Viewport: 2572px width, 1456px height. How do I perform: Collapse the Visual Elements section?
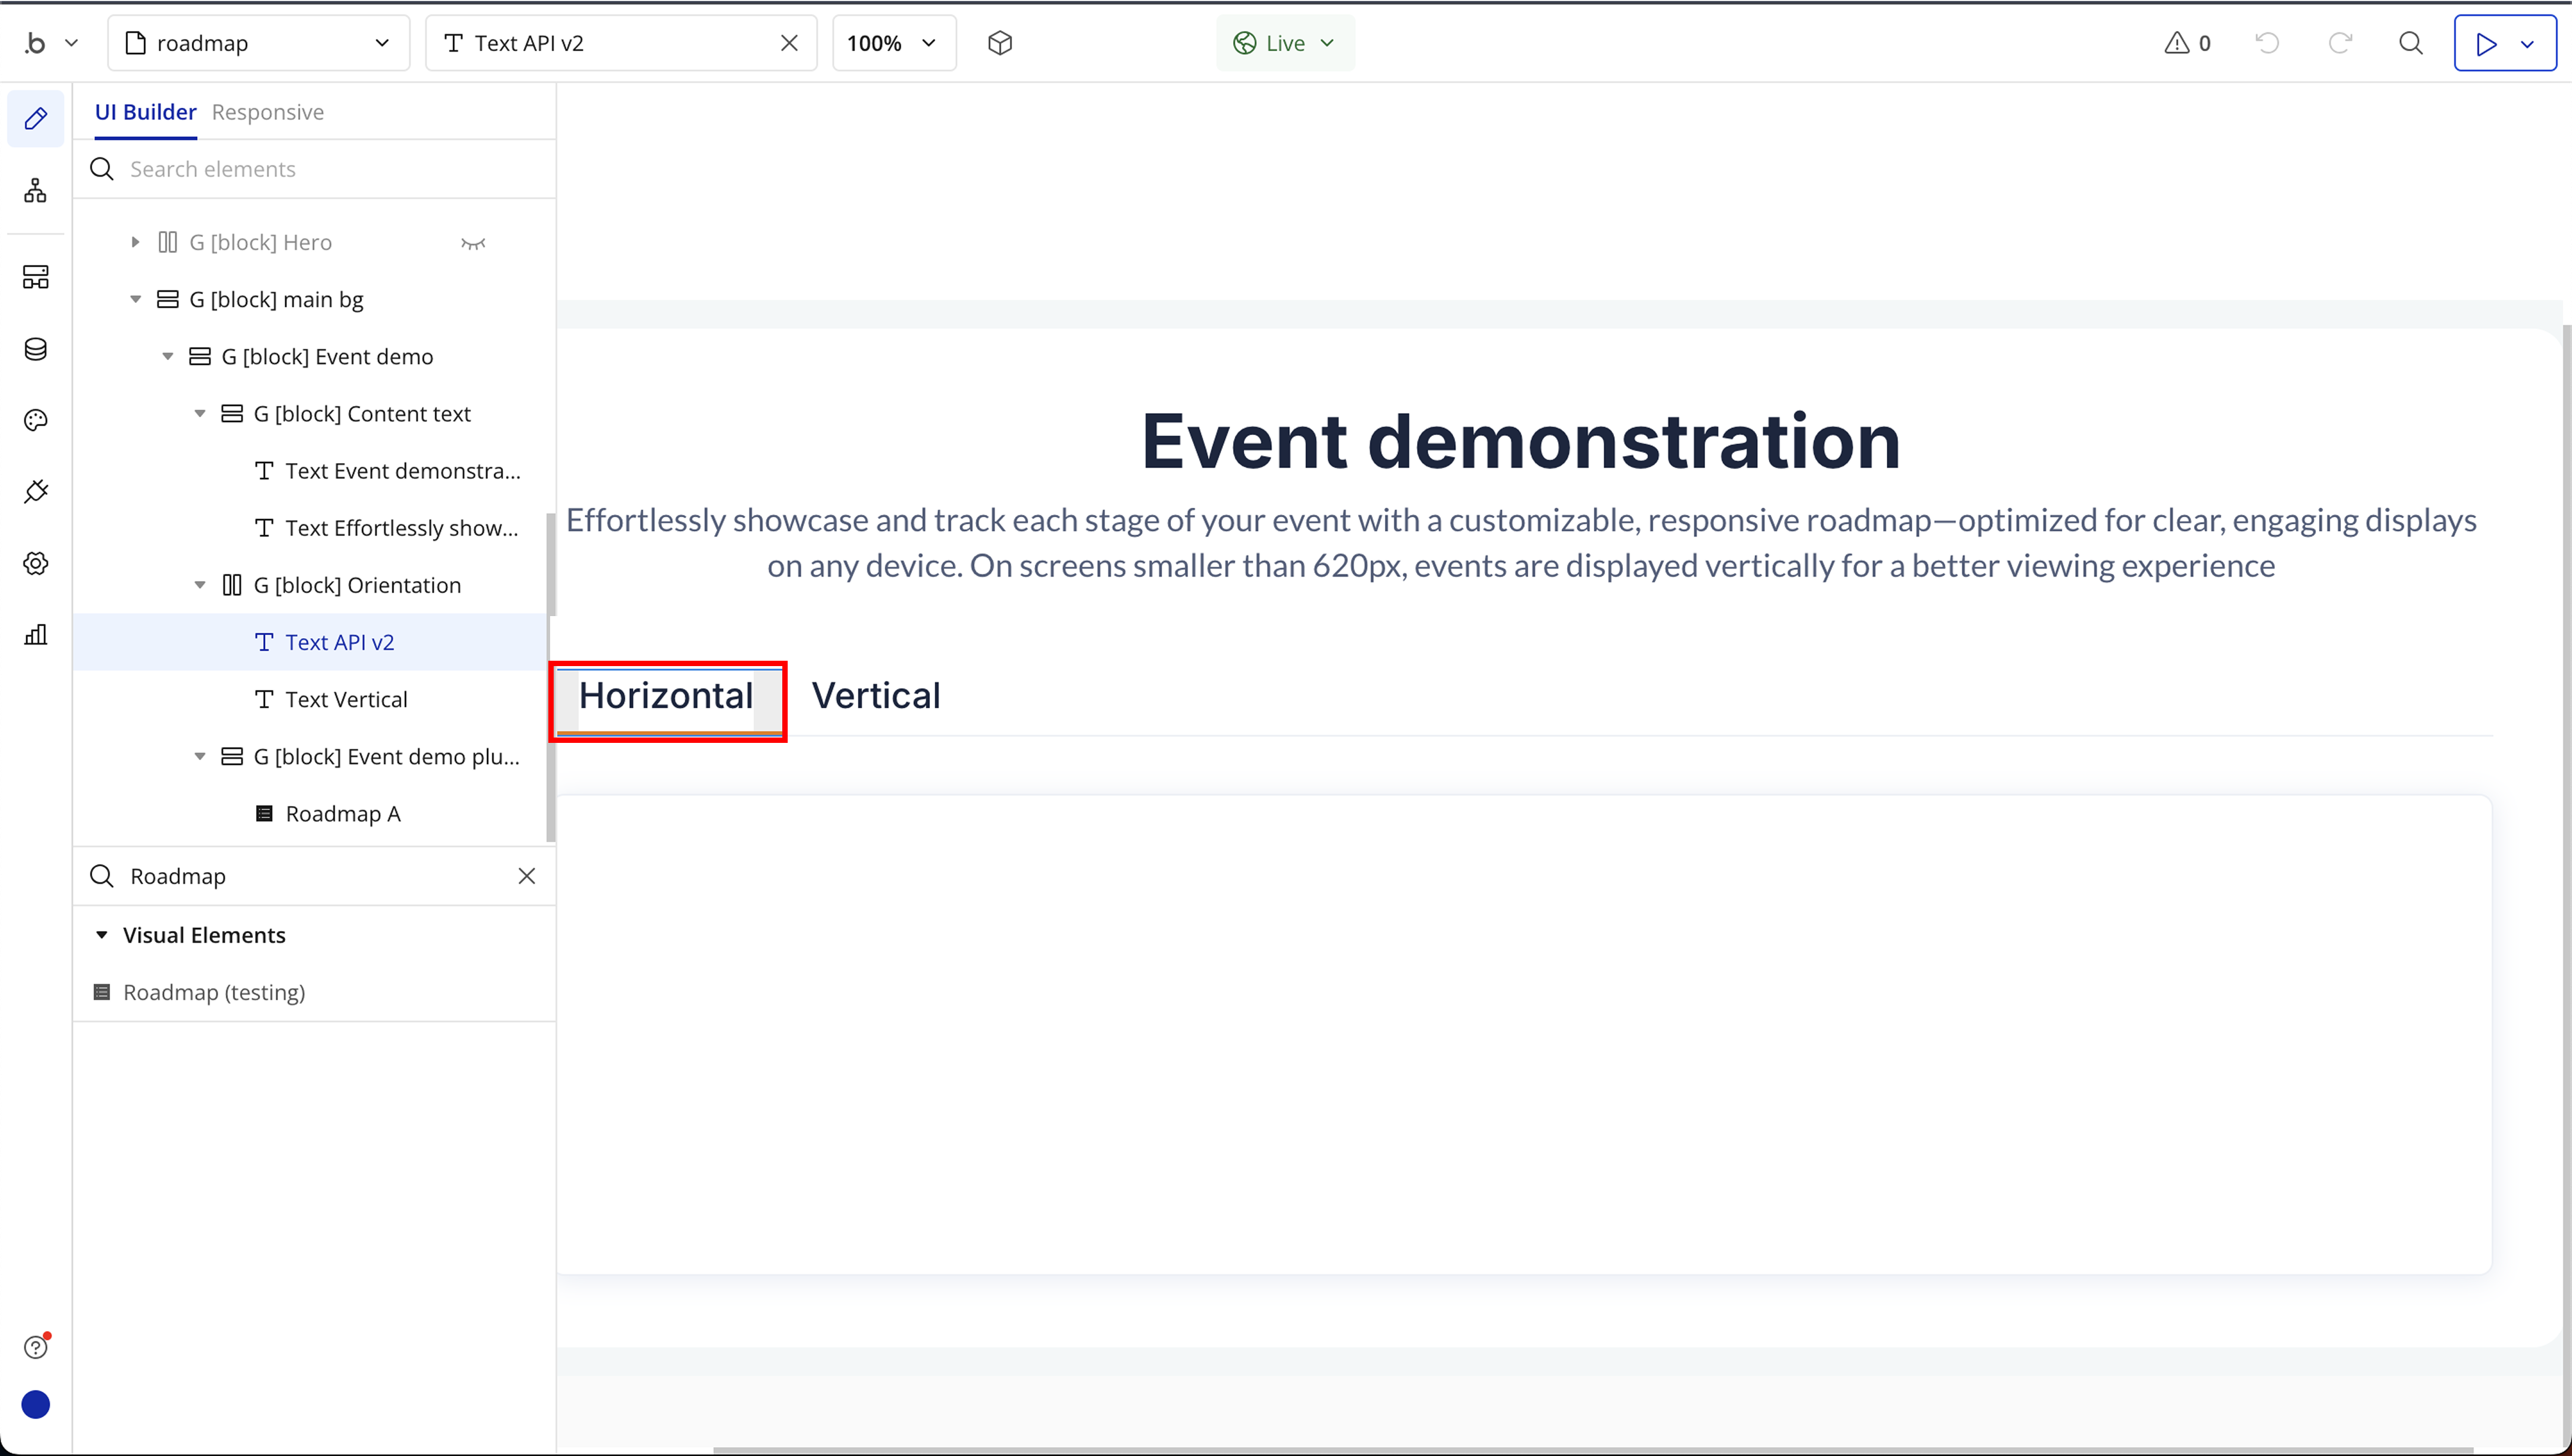101,935
